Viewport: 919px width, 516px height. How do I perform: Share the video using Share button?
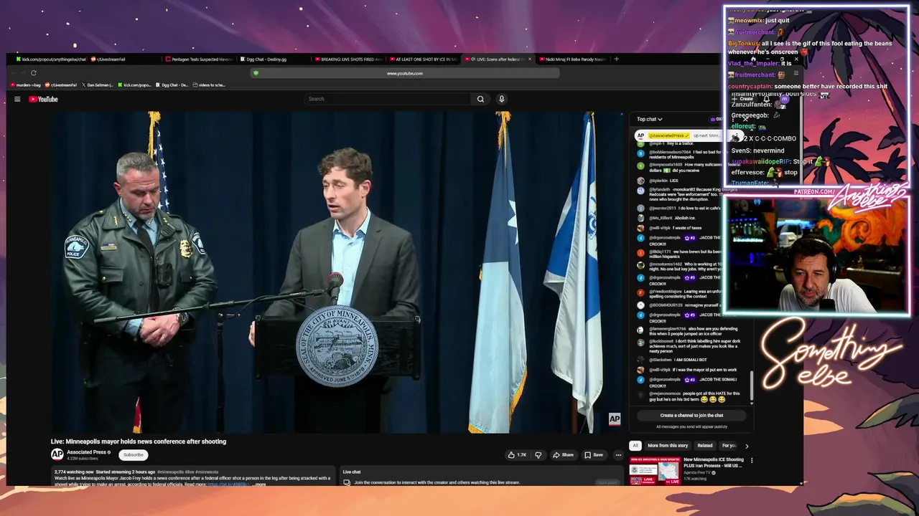(563, 454)
